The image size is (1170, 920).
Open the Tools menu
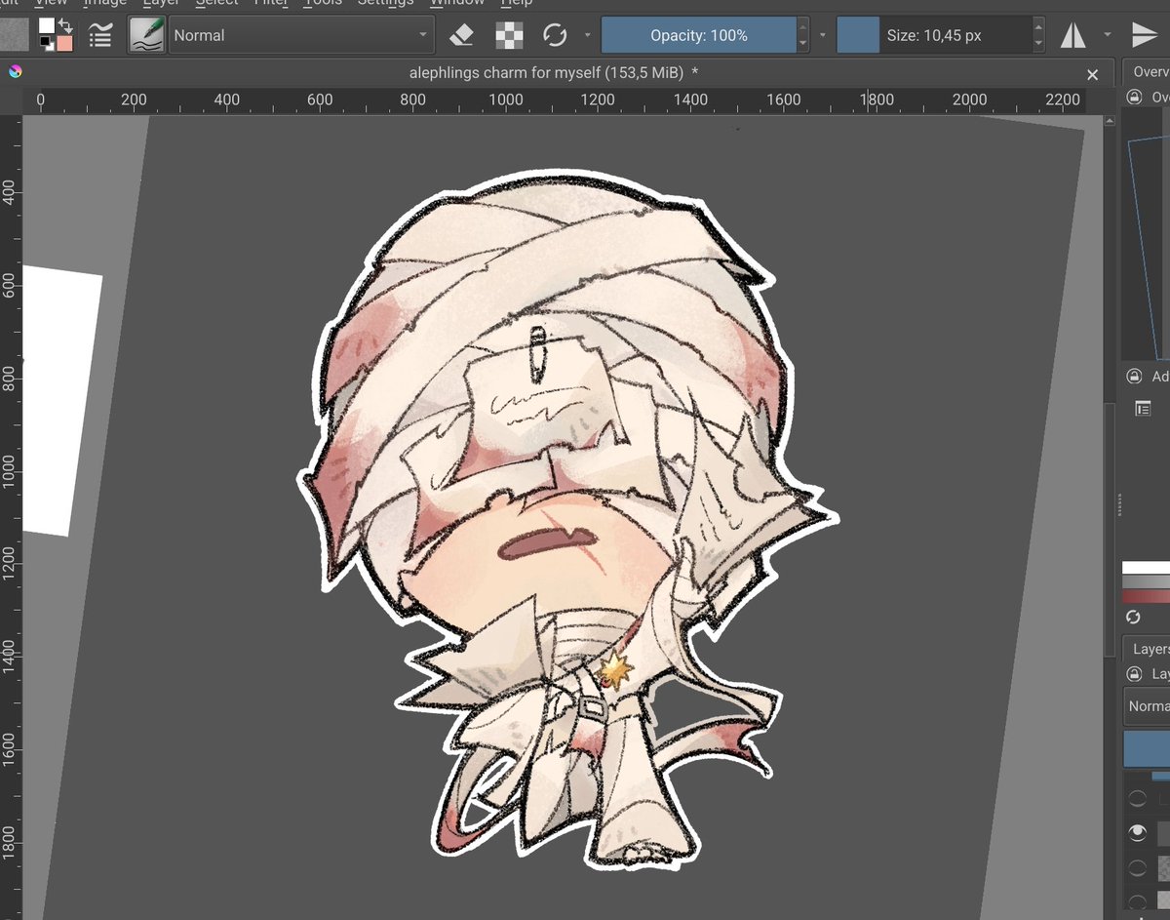tap(322, 3)
